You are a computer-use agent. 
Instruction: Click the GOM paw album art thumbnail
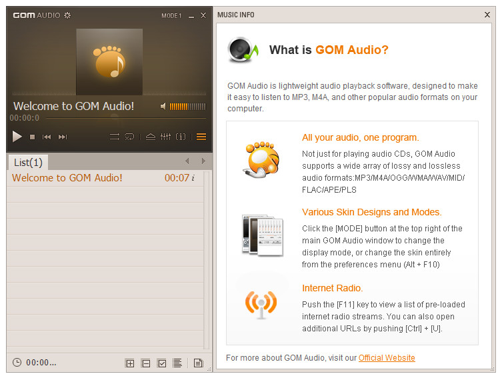(x=109, y=62)
